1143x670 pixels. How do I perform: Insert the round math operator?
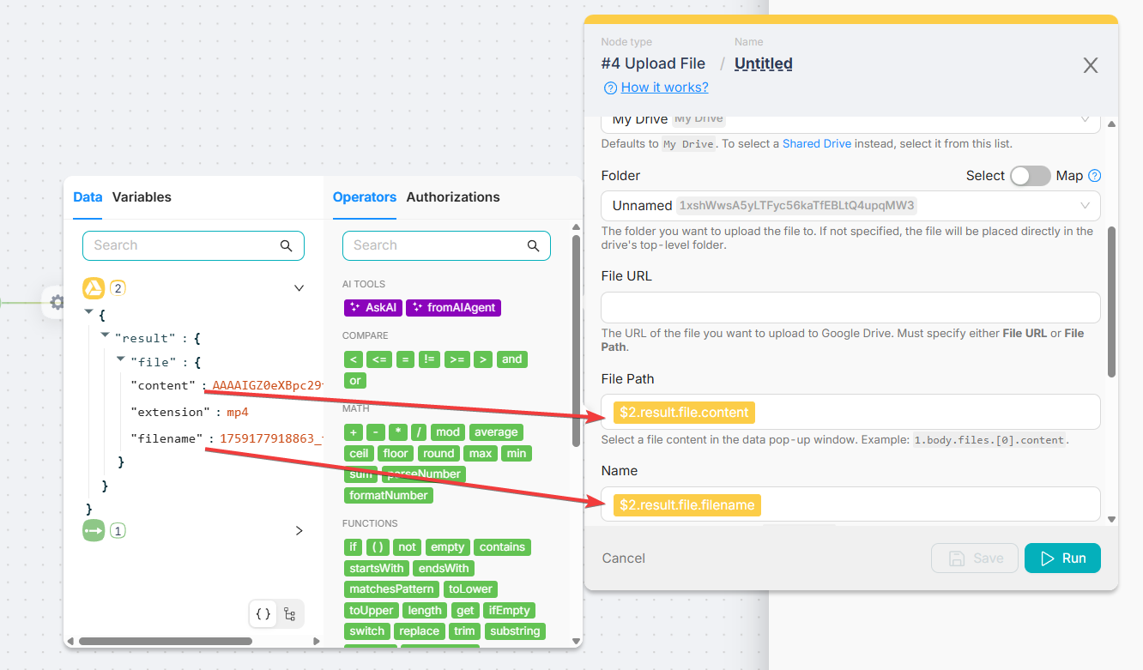tap(438, 453)
